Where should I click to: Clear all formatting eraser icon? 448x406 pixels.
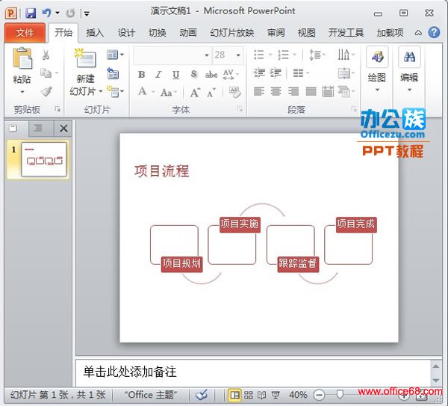point(235,92)
